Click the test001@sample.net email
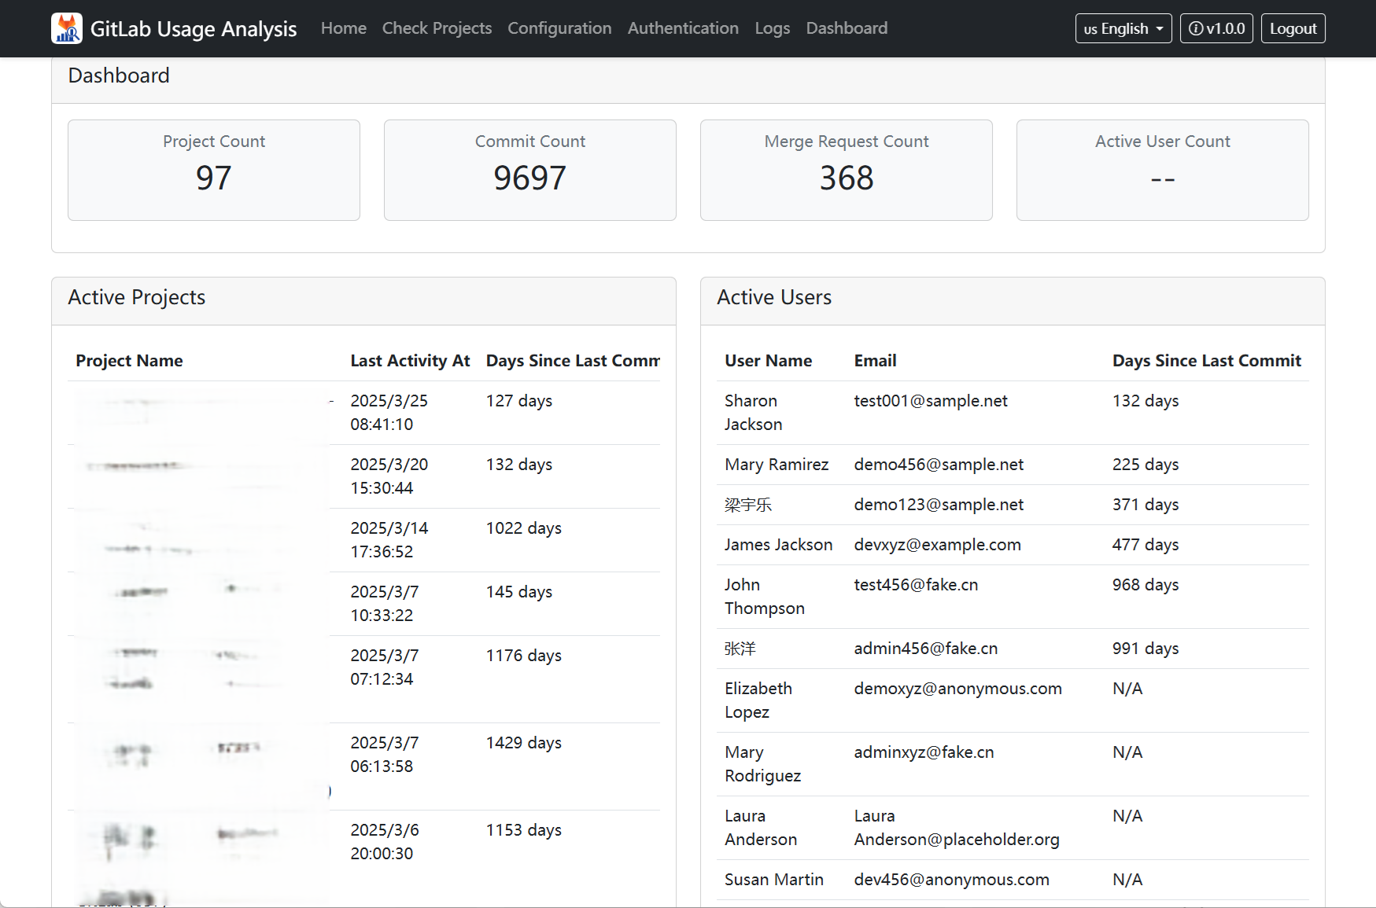This screenshot has height=908, width=1376. [931, 401]
